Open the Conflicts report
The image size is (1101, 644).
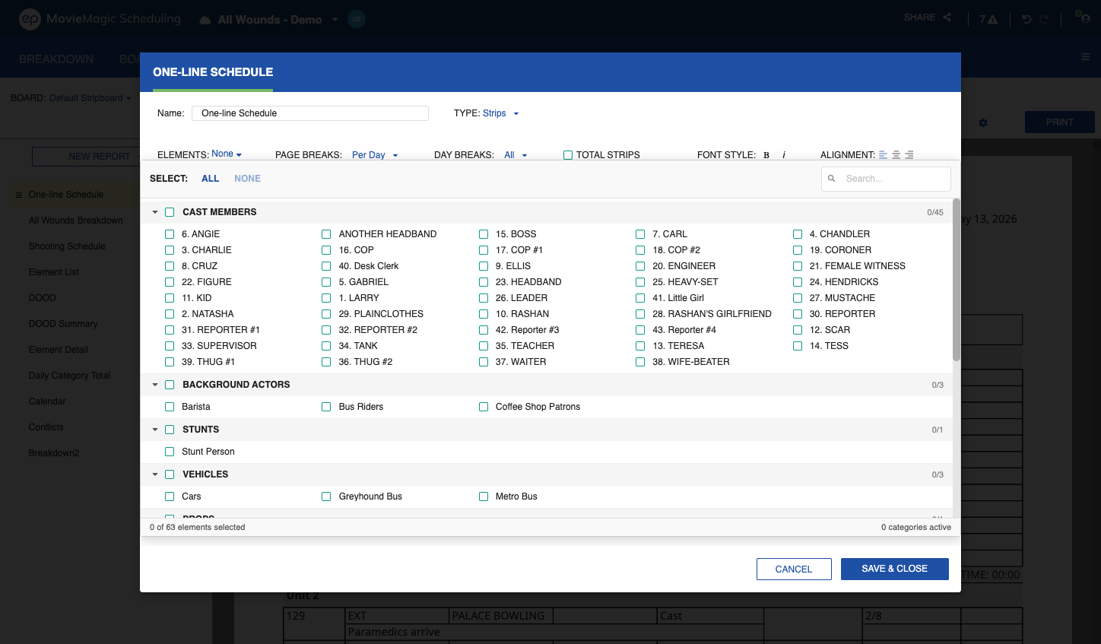click(x=46, y=427)
